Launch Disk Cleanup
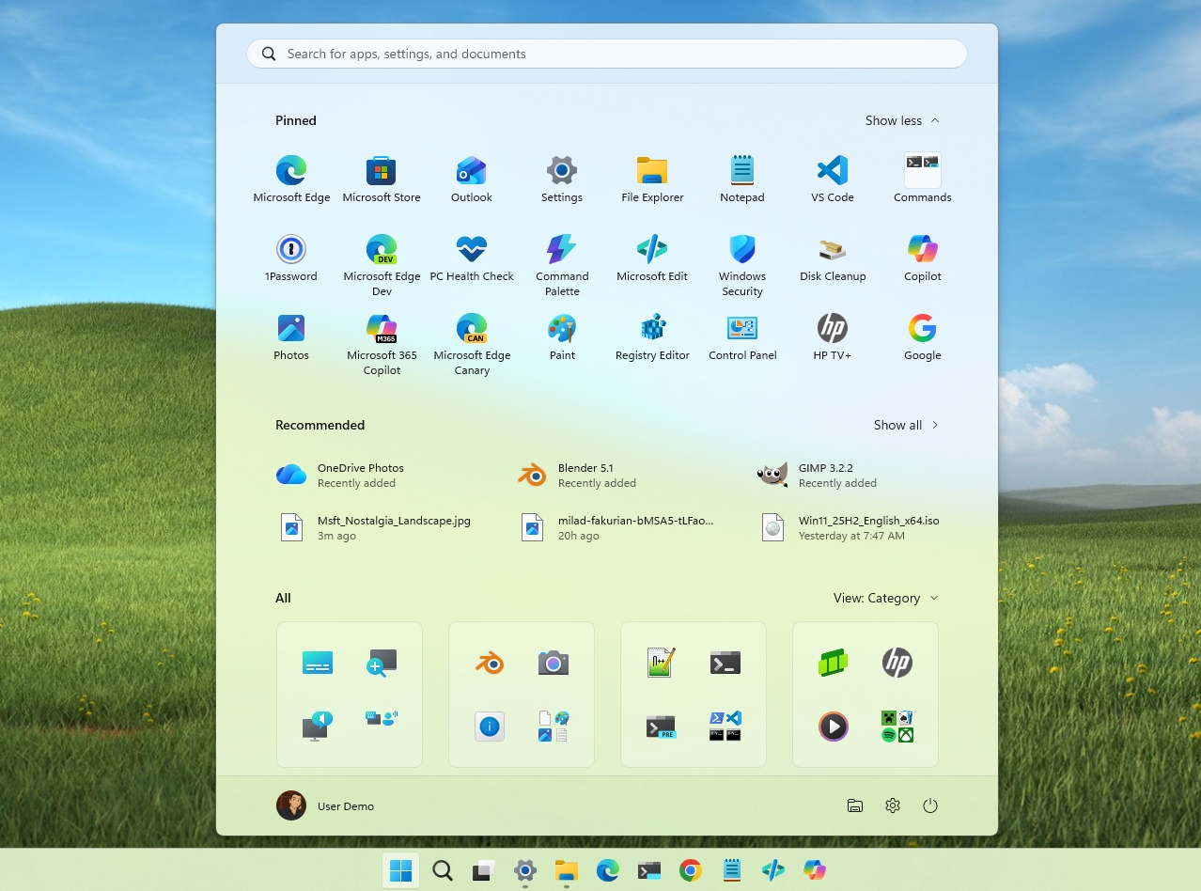 coord(832,261)
